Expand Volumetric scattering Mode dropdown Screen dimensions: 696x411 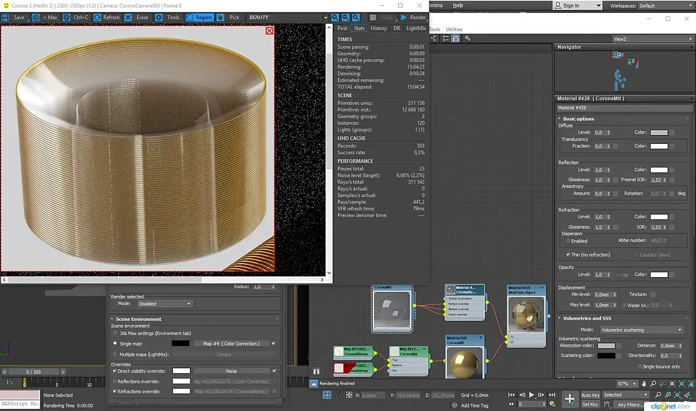tap(641, 330)
